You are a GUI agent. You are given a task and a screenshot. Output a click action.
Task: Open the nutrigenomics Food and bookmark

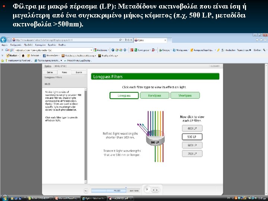(x=19, y=61)
